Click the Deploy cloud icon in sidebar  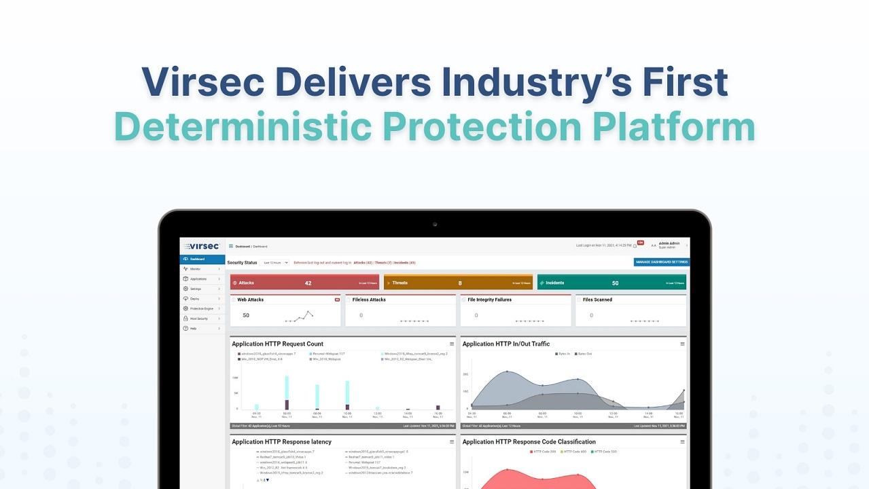[185, 298]
